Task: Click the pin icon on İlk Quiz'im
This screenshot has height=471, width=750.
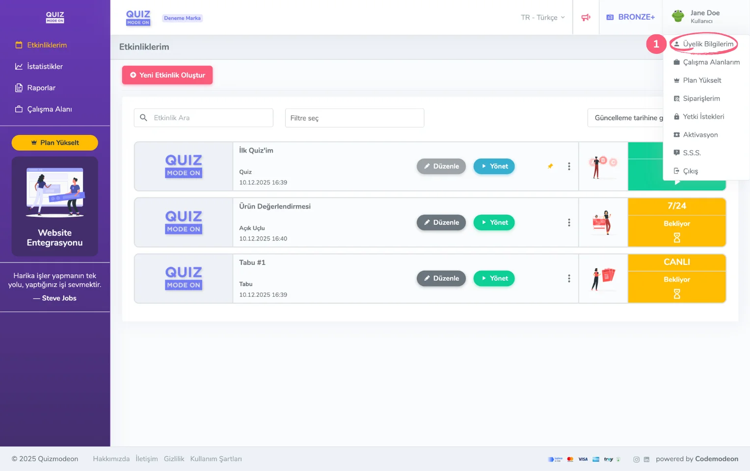Action: (x=550, y=166)
